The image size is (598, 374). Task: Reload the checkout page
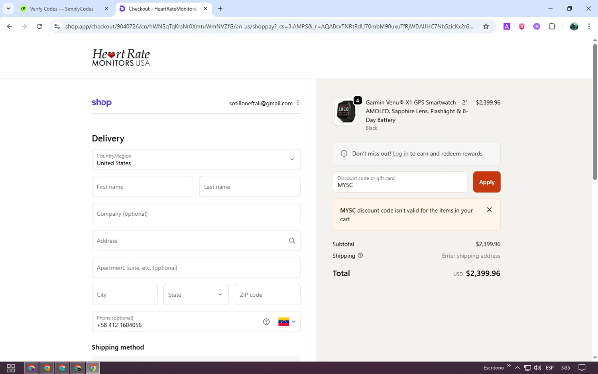(x=39, y=26)
